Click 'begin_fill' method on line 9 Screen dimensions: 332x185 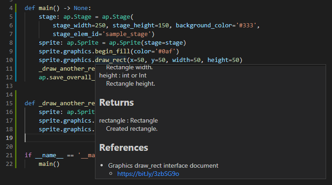(x=112, y=51)
